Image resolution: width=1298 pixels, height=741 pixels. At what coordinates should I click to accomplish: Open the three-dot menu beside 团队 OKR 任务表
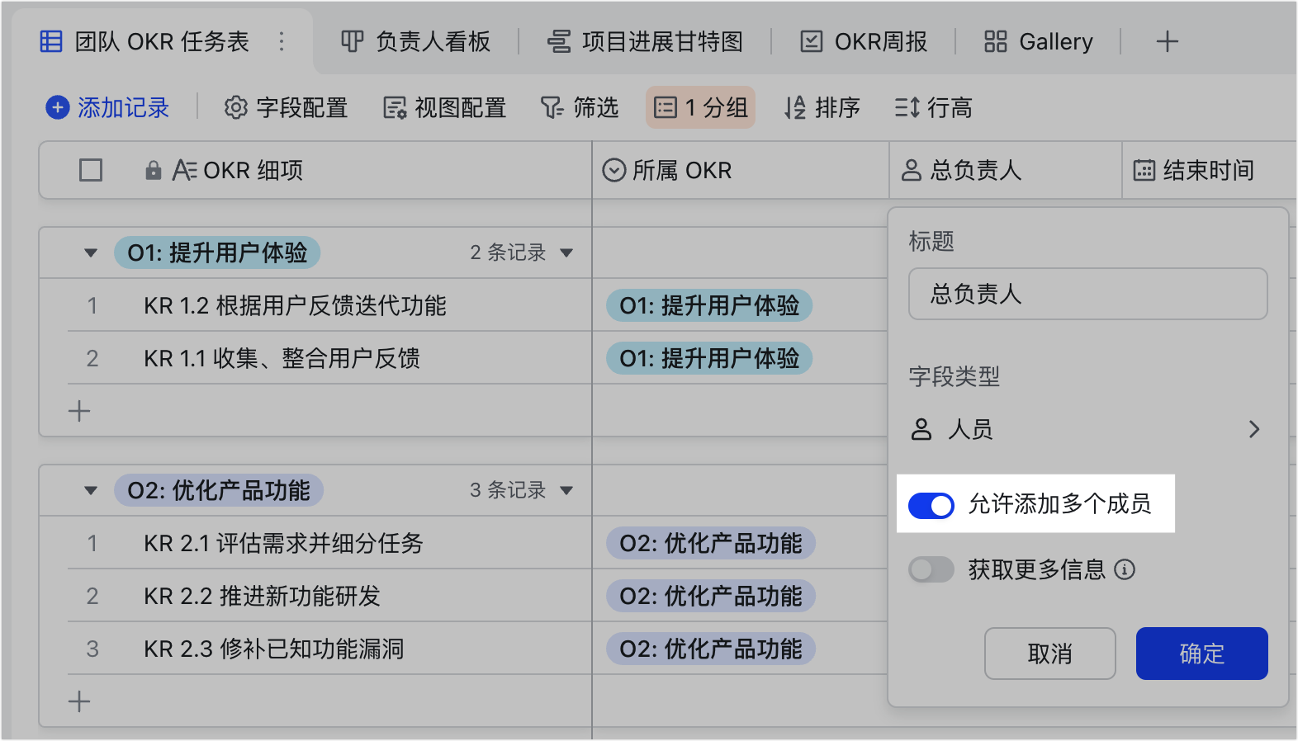click(x=282, y=41)
